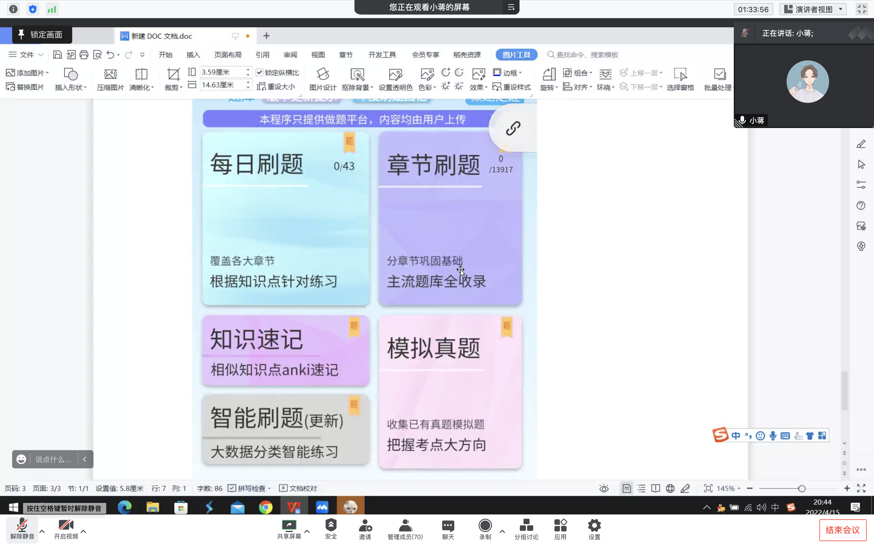Toggle 锁定纵横比 lock aspect ratio checkbox

259,72
